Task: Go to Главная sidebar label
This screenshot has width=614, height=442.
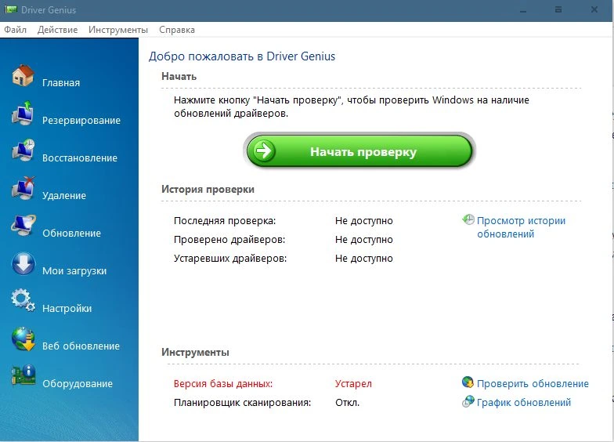Action: (61, 83)
